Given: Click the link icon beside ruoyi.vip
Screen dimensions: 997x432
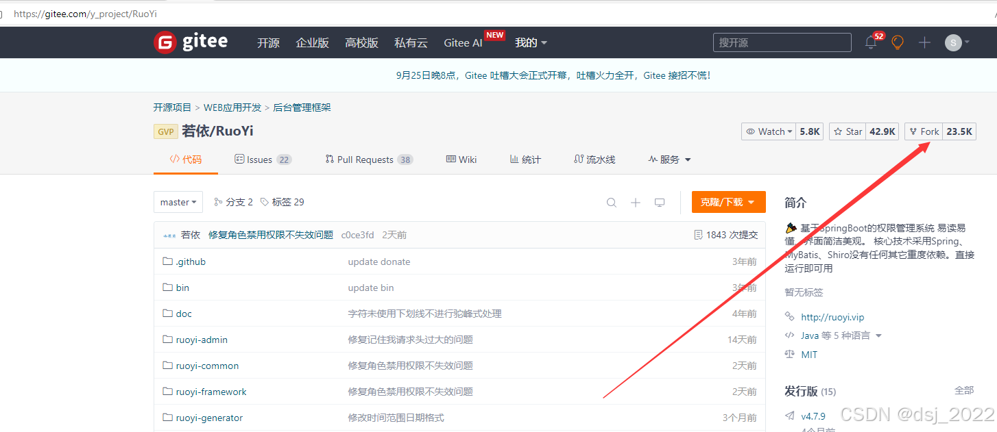Looking at the screenshot, I should click(789, 317).
